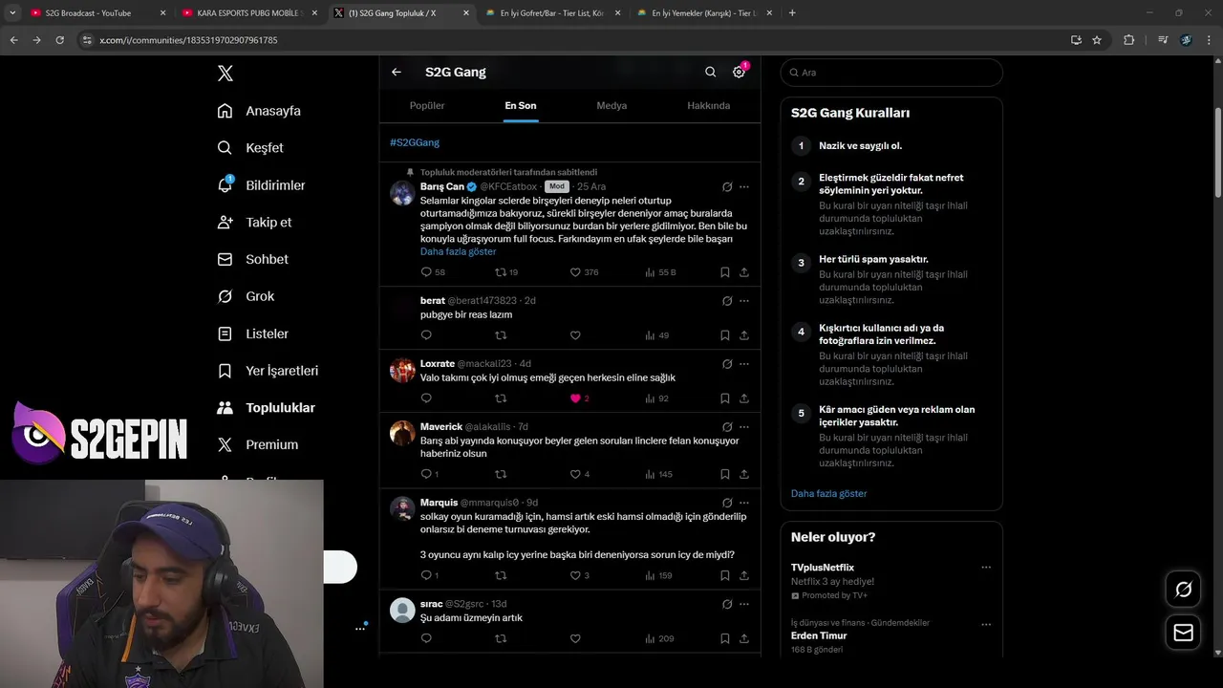The height and width of the screenshot is (688, 1223).
Task: Open Anasayfa home page
Action: (x=259, y=111)
